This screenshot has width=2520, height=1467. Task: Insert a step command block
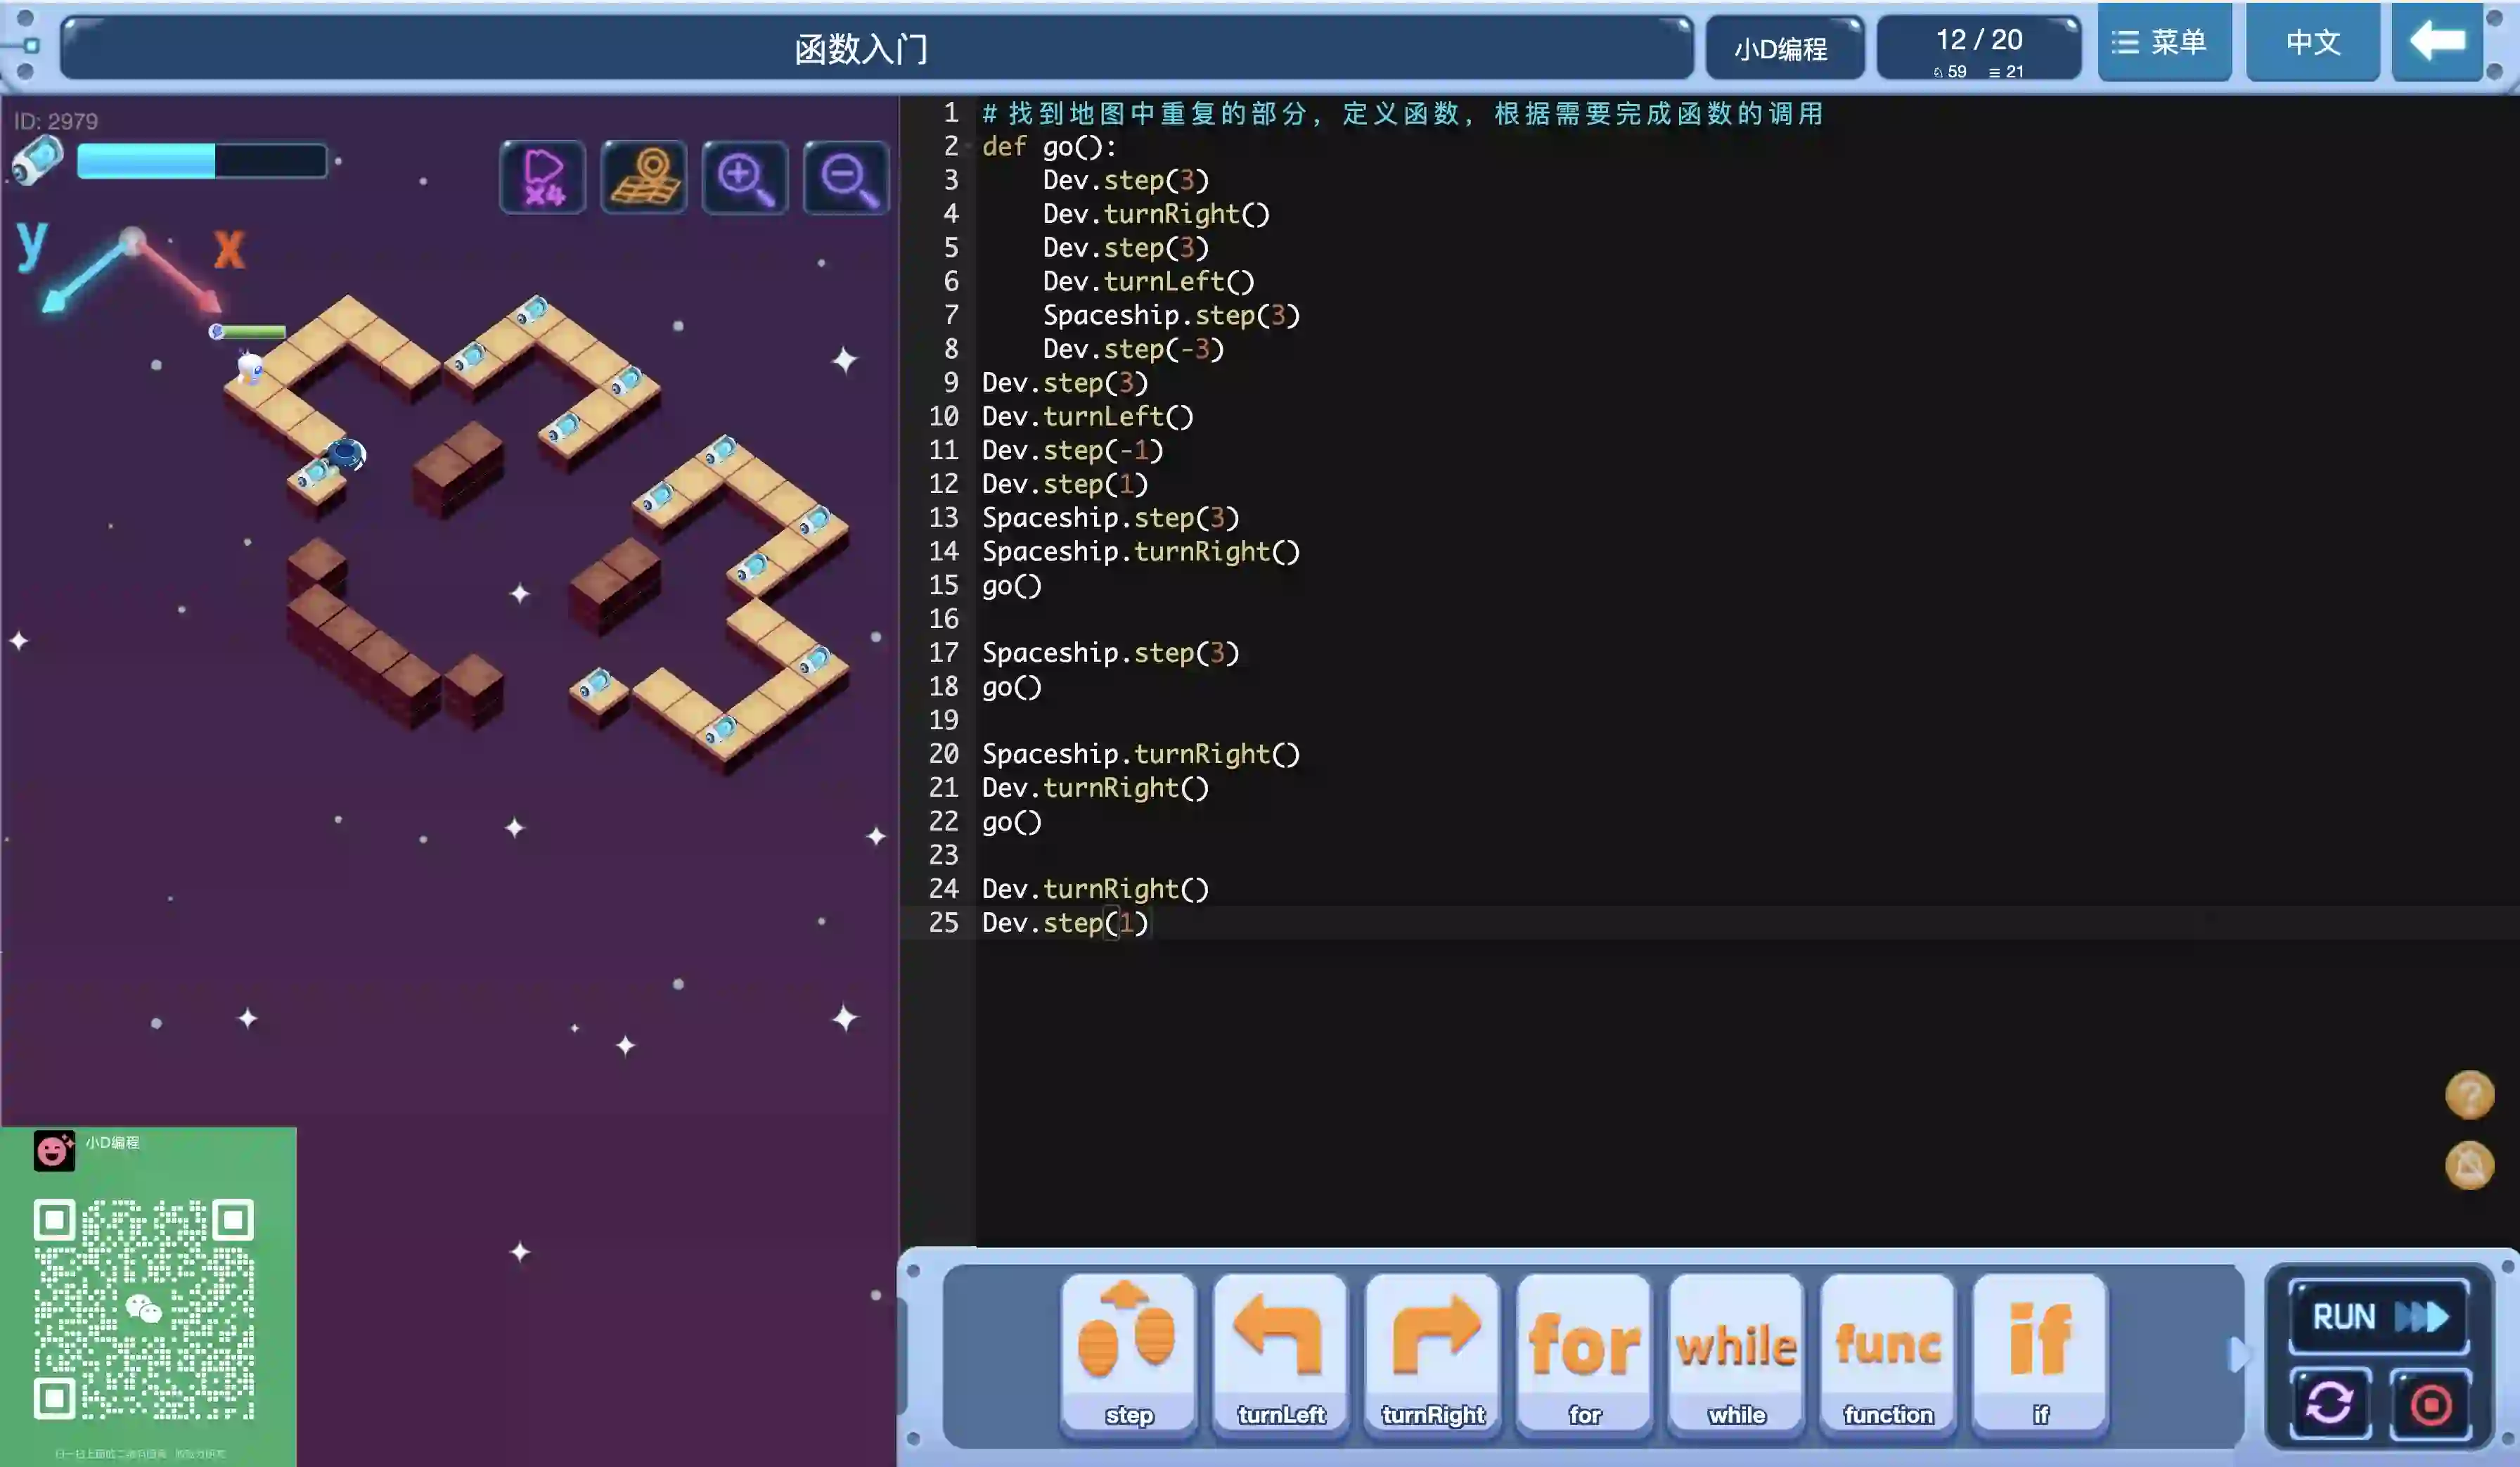1128,1352
